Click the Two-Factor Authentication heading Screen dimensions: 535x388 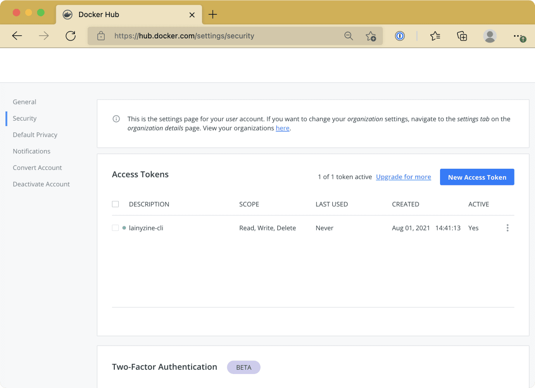click(164, 367)
